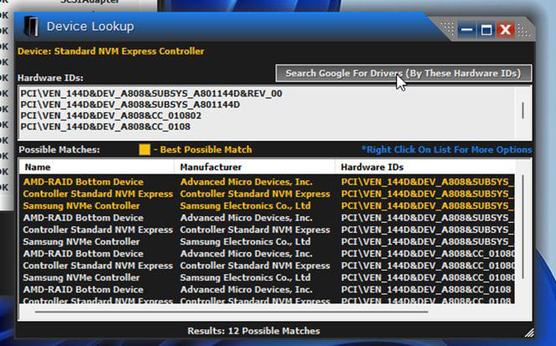This screenshot has width=556, height=346.
Task: Click the Device Lookup computer tower icon
Action: tap(30, 27)
